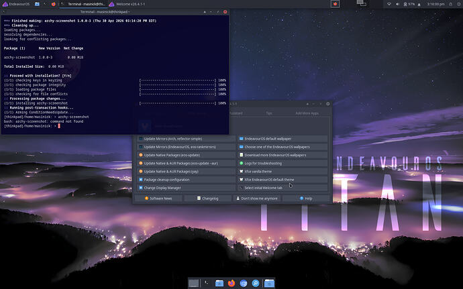
Task: Launch file manager from top panel
Action: pos(37,4)
